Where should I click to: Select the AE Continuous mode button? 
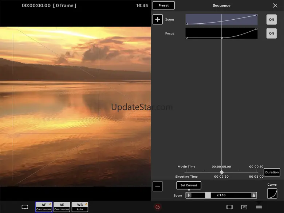click(62, 207)
